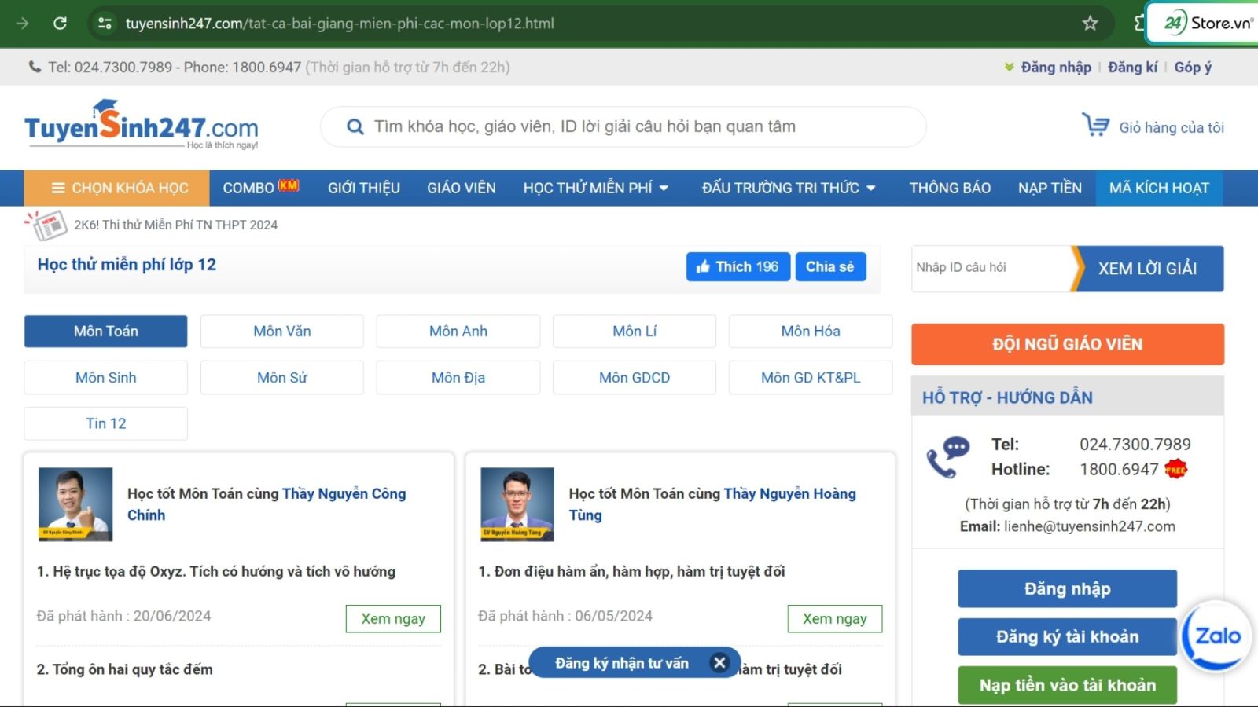1258x707 pixels.
Task: Go to GIỚI THIỆU page
Action: coord(364,188)
